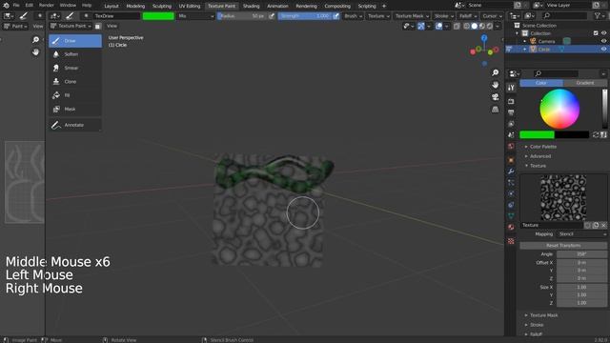The image size is (610, 343).
Task: Click the Angle value field
Action: pos(581,254)
